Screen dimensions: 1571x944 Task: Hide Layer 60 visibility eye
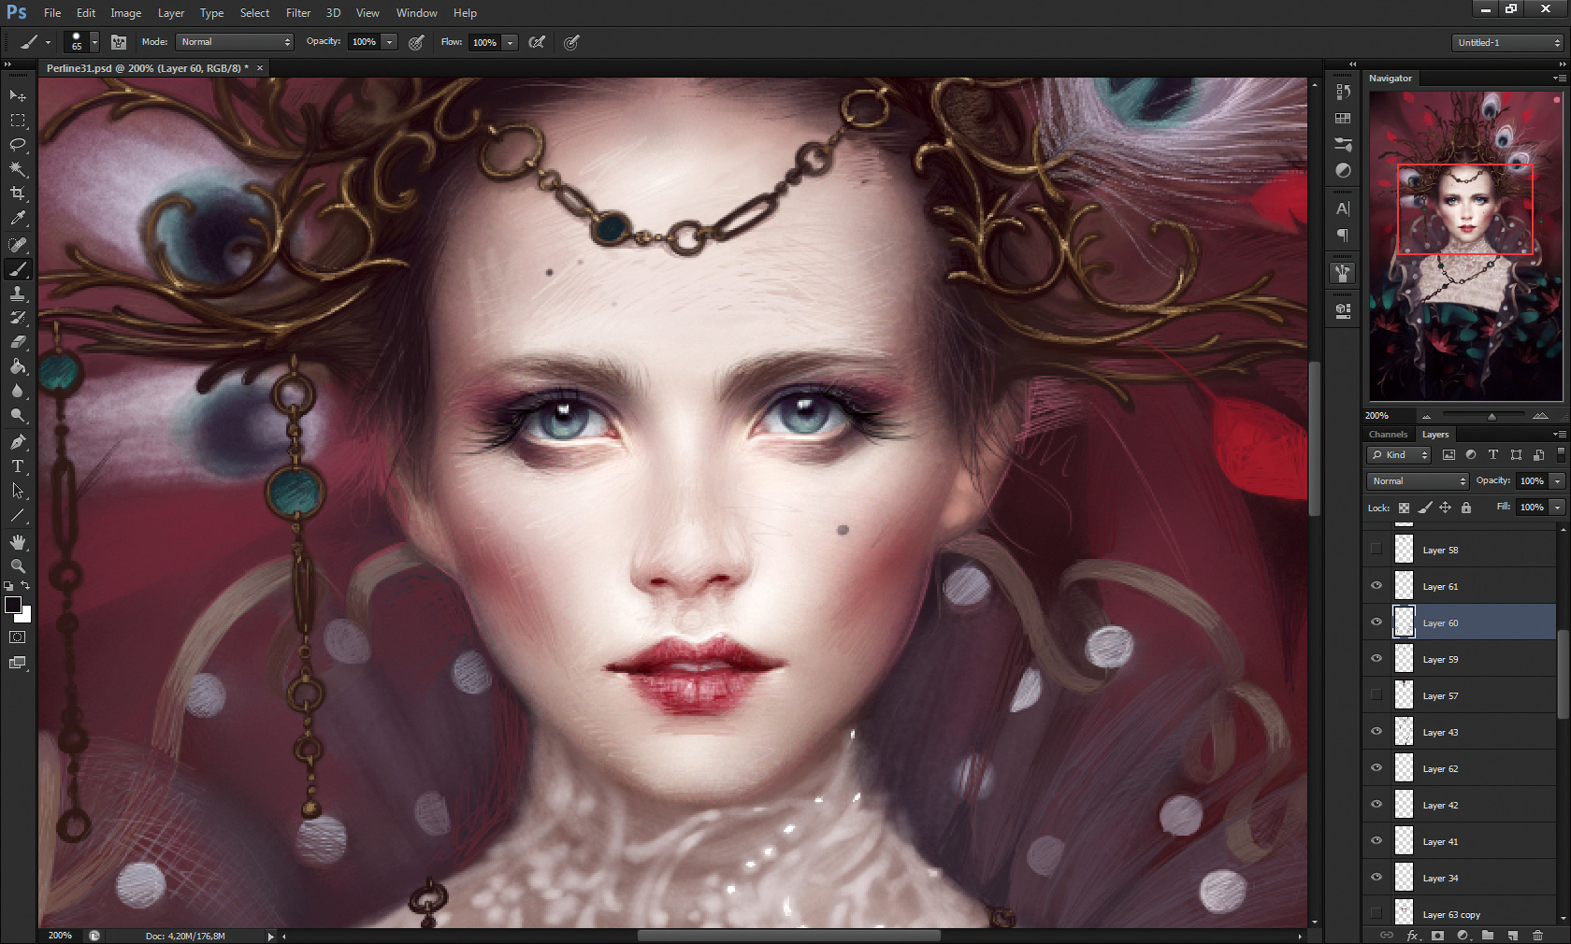(1376, 622)
